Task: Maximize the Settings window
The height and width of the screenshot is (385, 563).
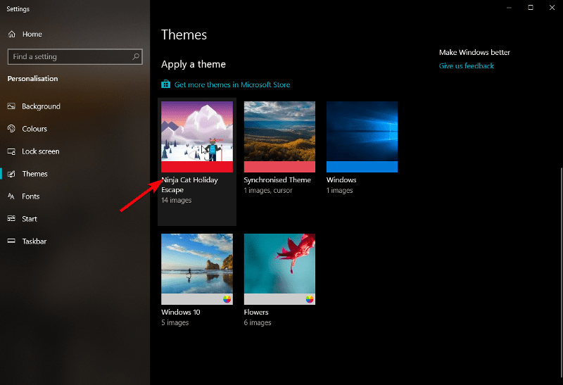Action: (531, 8)
